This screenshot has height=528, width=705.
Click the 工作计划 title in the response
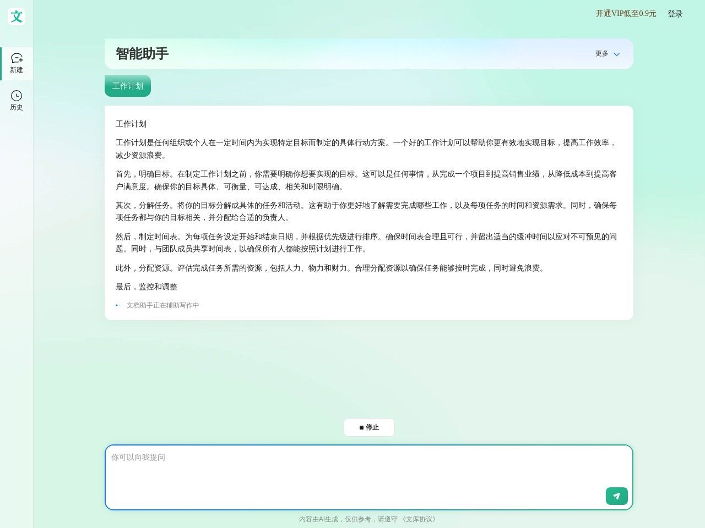pos(131,124)
